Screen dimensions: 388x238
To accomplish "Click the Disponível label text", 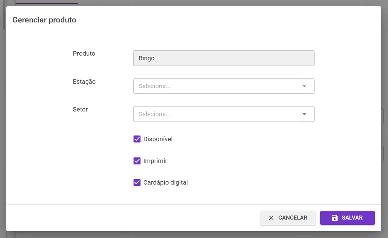I will pos(158,139).
